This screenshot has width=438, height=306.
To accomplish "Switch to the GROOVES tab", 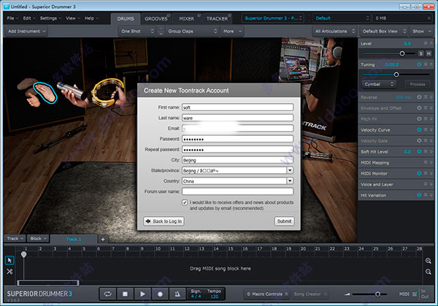I will pyautogui.click(x=156, y=19).
